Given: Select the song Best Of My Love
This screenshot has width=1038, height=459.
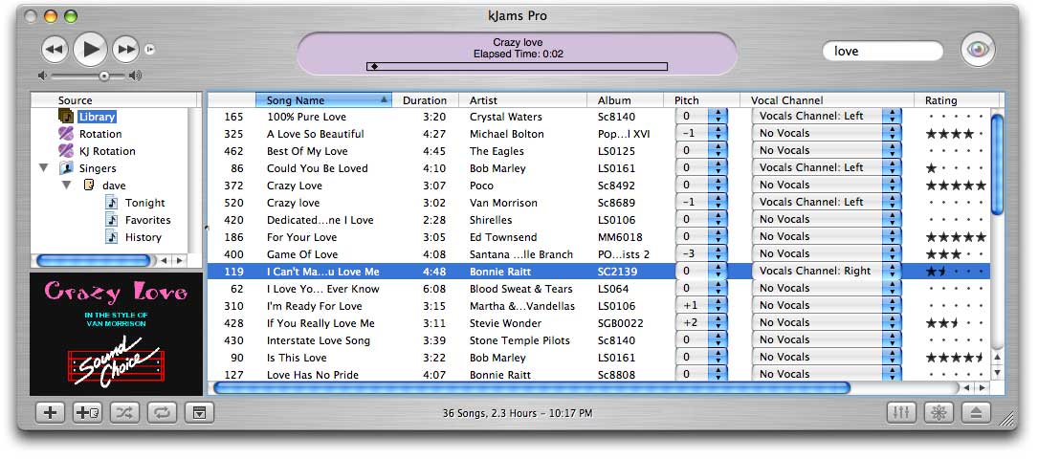Looking at the screenshot, I should click(307, 151).
